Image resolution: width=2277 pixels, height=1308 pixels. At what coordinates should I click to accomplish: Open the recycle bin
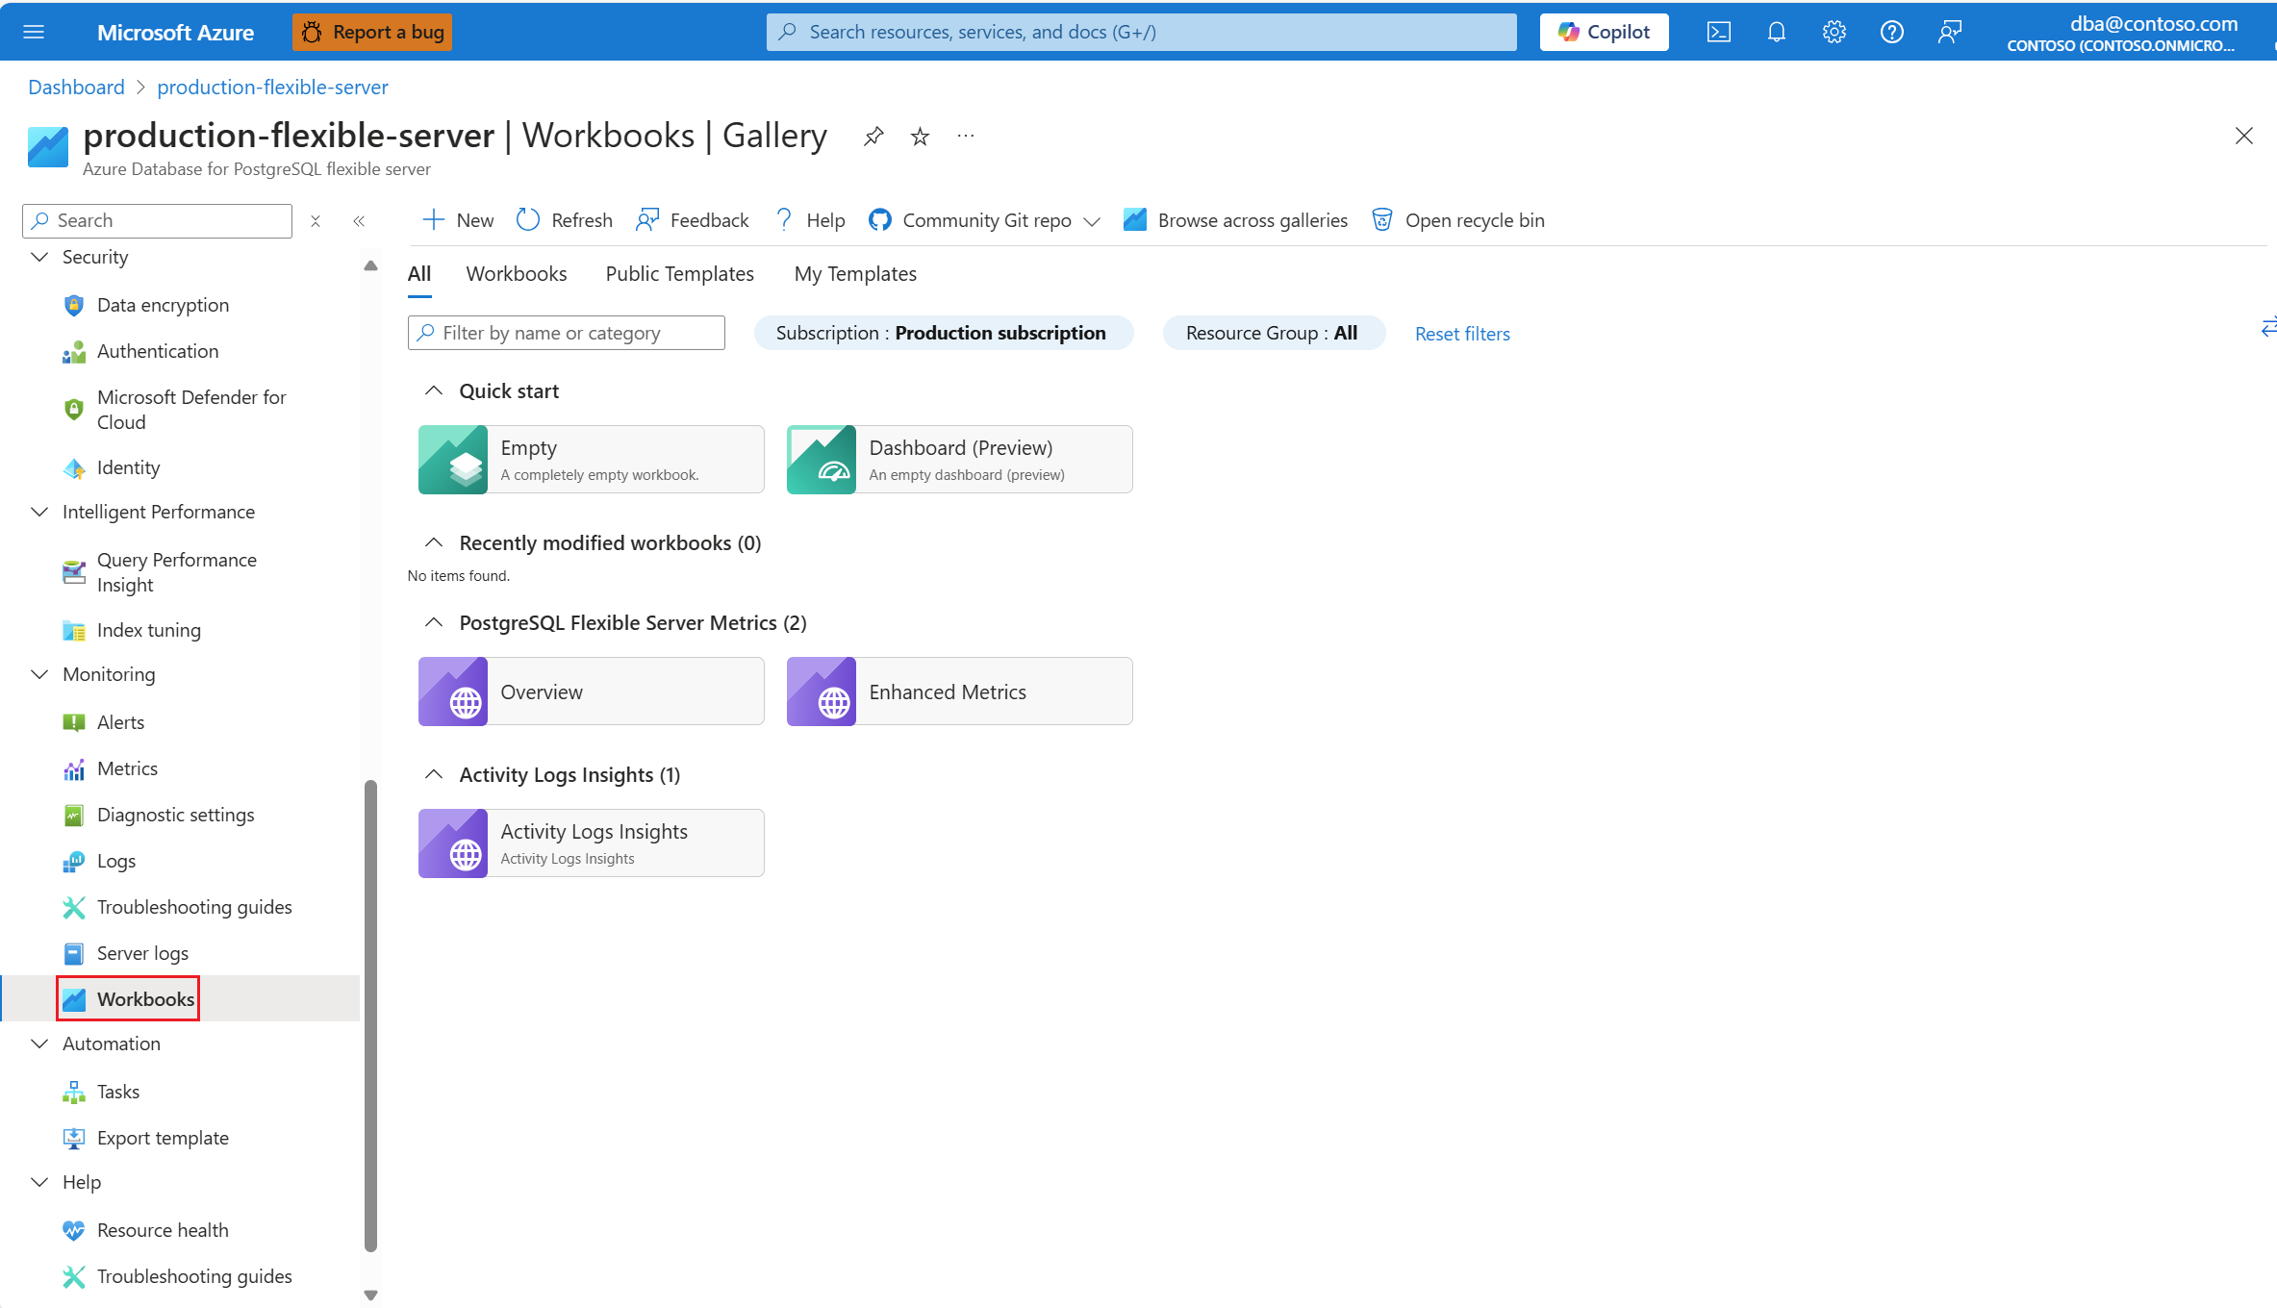click(1457, 220)
